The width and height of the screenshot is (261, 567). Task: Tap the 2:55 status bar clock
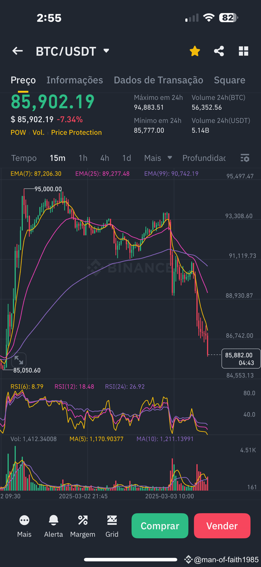[49, 18]
